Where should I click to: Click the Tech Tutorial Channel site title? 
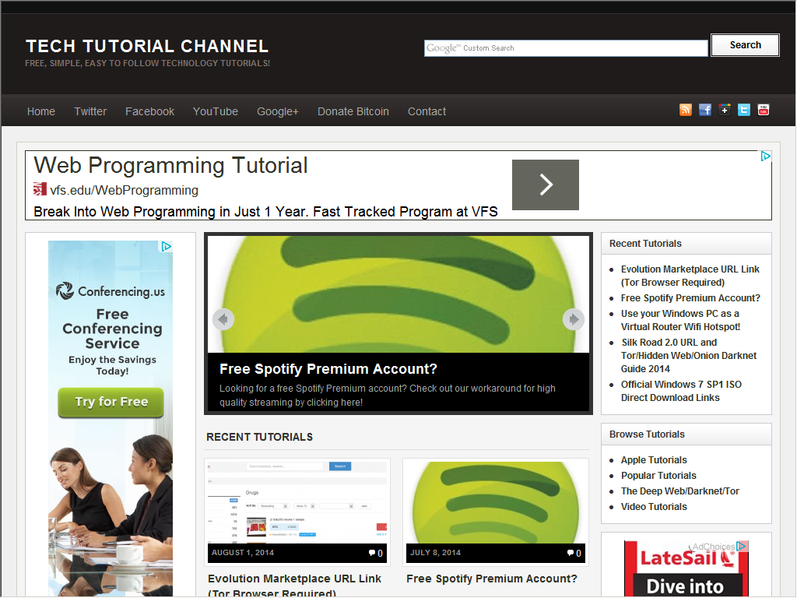click(x=147, y=46)
